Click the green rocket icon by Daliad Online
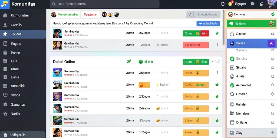This screenshot has width=277, height=138. click(x=129, y=61)
